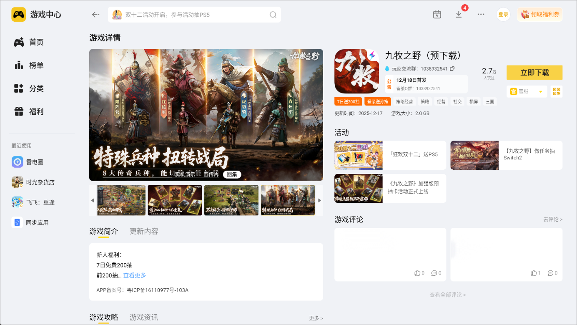Click the 三国 genre tag
The width and height of the screenshot is (577, 325).
point(490,101)
